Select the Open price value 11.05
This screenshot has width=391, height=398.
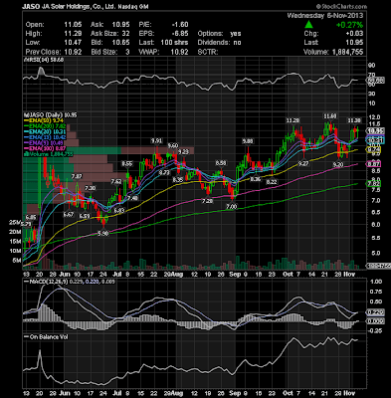(x=73, y=25)
